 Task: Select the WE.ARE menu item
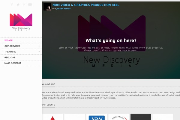pos(8,40)
